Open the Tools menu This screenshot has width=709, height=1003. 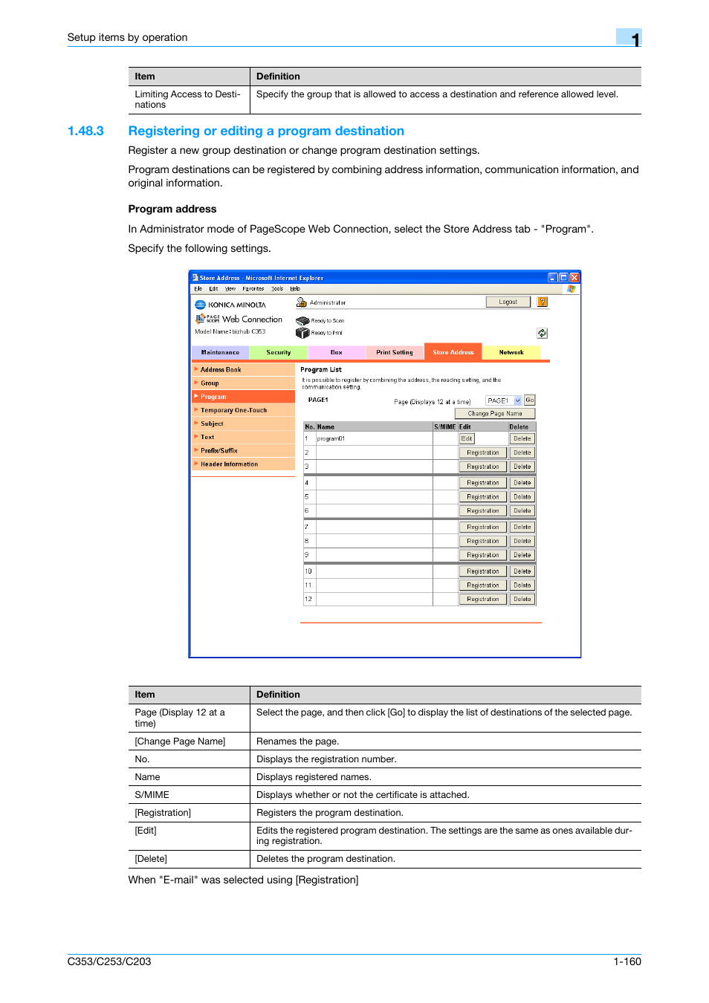tap(277, 289)
